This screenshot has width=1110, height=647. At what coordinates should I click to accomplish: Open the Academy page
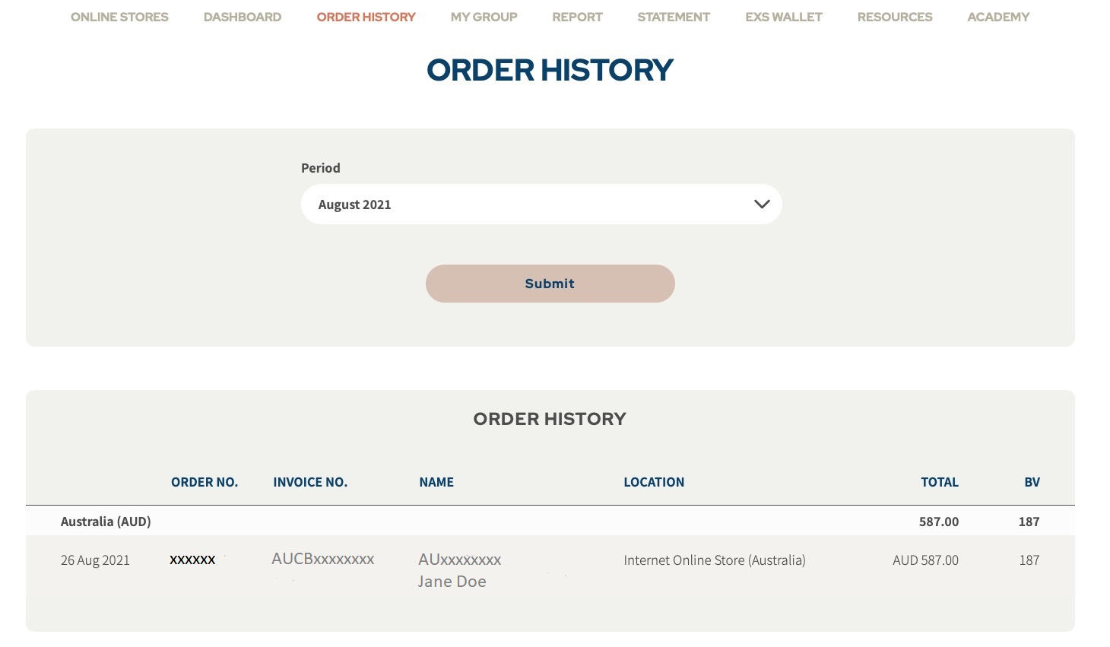pos(998,17)
